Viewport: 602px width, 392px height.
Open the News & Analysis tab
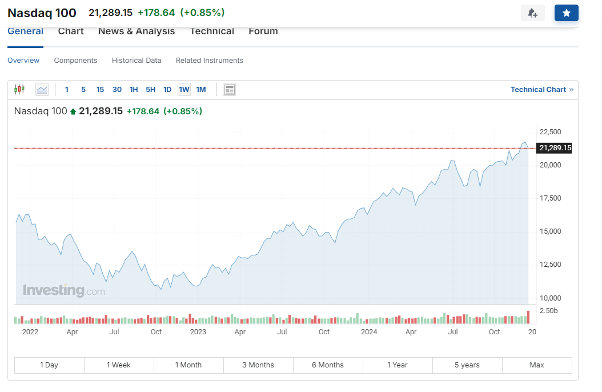coord(137,31)
